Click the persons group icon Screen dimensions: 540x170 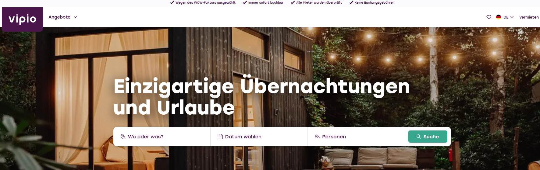[317, 137]
